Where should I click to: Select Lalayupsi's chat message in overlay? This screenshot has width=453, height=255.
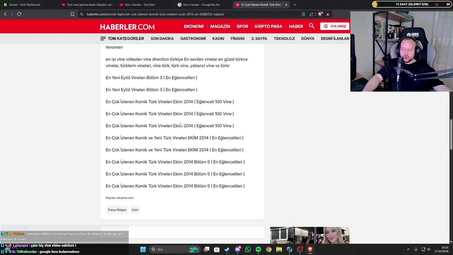39,245
